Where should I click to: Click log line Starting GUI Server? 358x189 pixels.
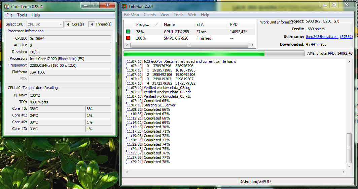[x=150, y=105]
